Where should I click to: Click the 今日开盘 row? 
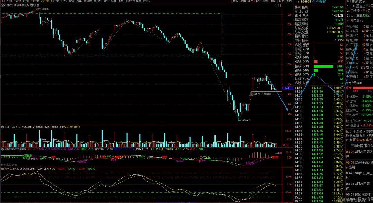tap(319, 11)
